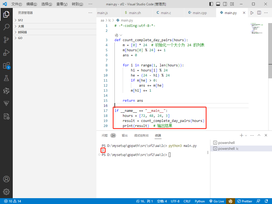Open the Project Manager view in activity bar
This screenshot has height=204, width=272.
click(6, 116)
